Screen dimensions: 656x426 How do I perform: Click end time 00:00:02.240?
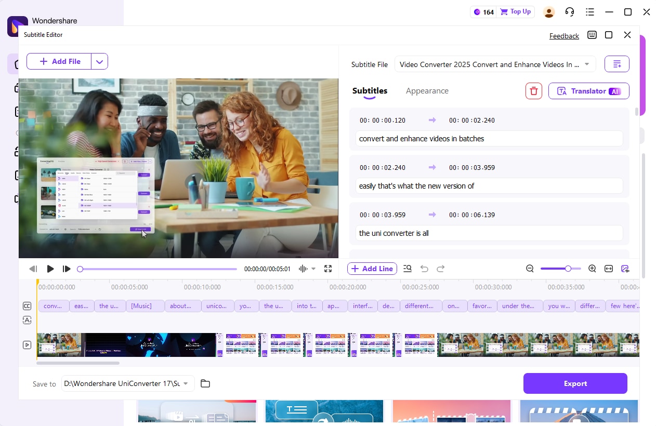472,121
